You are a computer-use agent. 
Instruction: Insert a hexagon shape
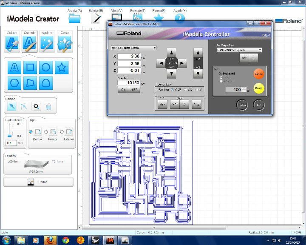click(14, 83)
